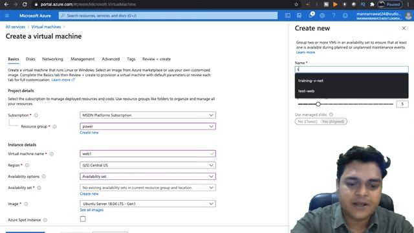Viewport: 414px width, 233px height.
Task: Show Use managed disks info icon
Action: point(331,115)
